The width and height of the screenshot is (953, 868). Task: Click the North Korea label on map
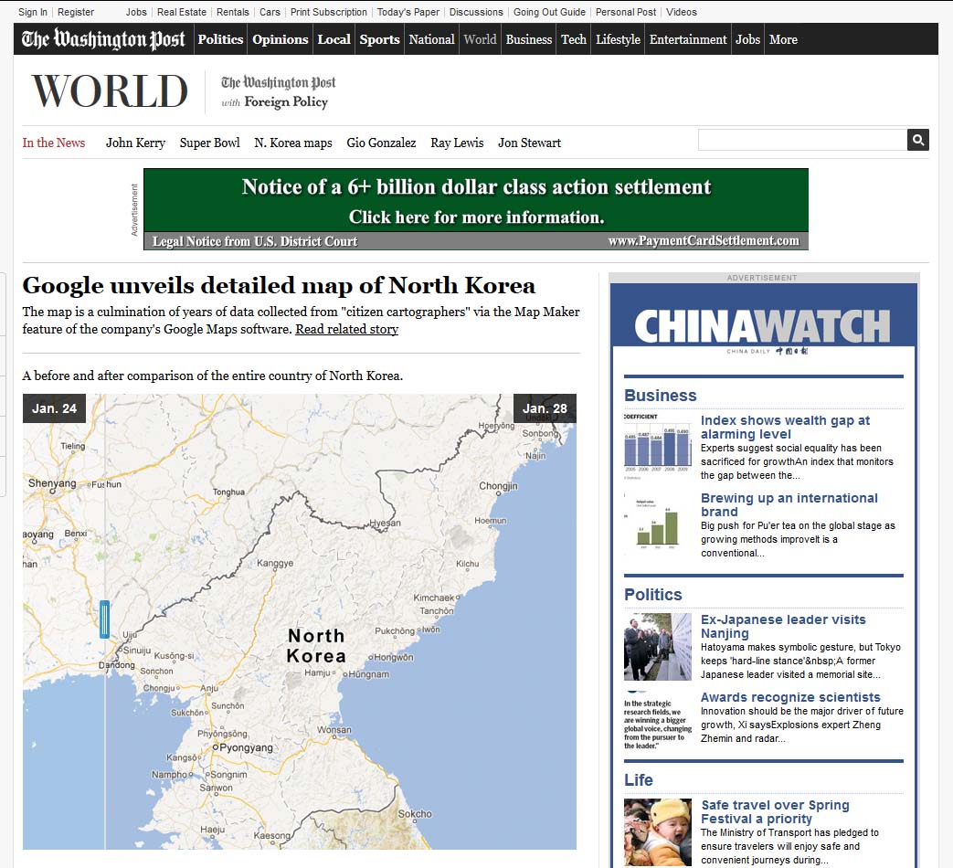pos(316,646)
